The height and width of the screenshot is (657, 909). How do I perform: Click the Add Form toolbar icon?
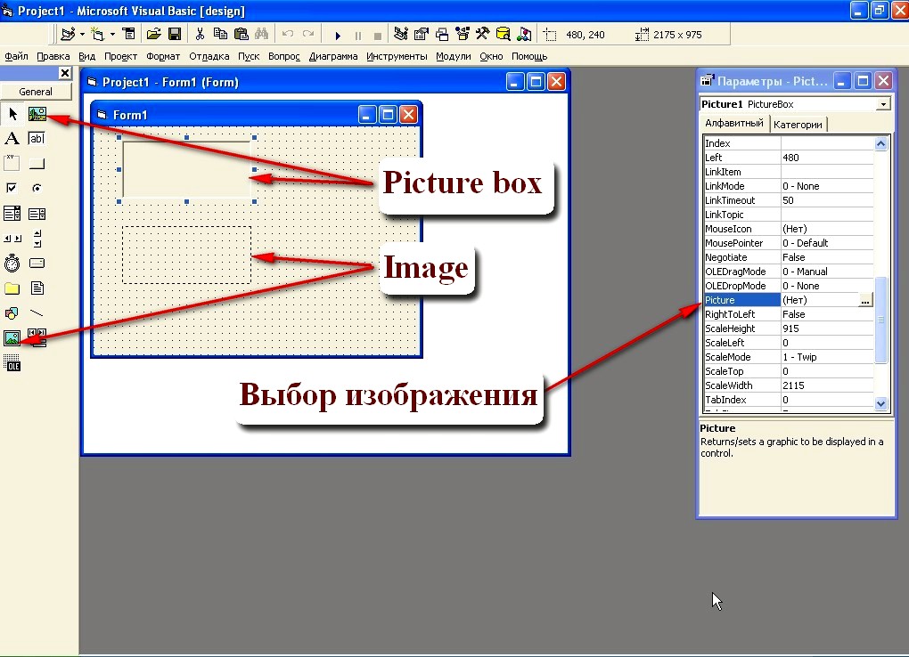tap(97, 34)
